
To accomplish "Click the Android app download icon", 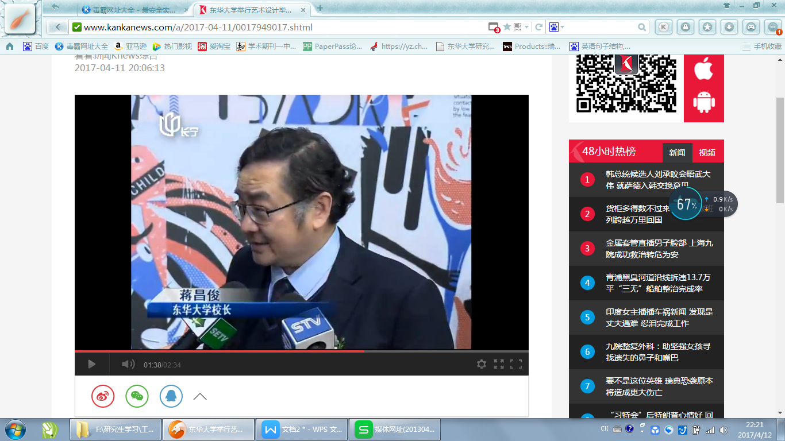I will click(x=703, y=102).
